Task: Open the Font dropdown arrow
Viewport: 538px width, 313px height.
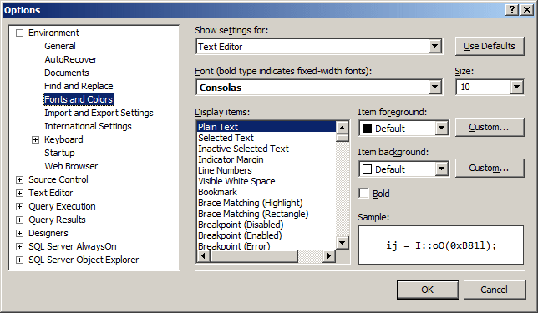Action: [434, 87]
